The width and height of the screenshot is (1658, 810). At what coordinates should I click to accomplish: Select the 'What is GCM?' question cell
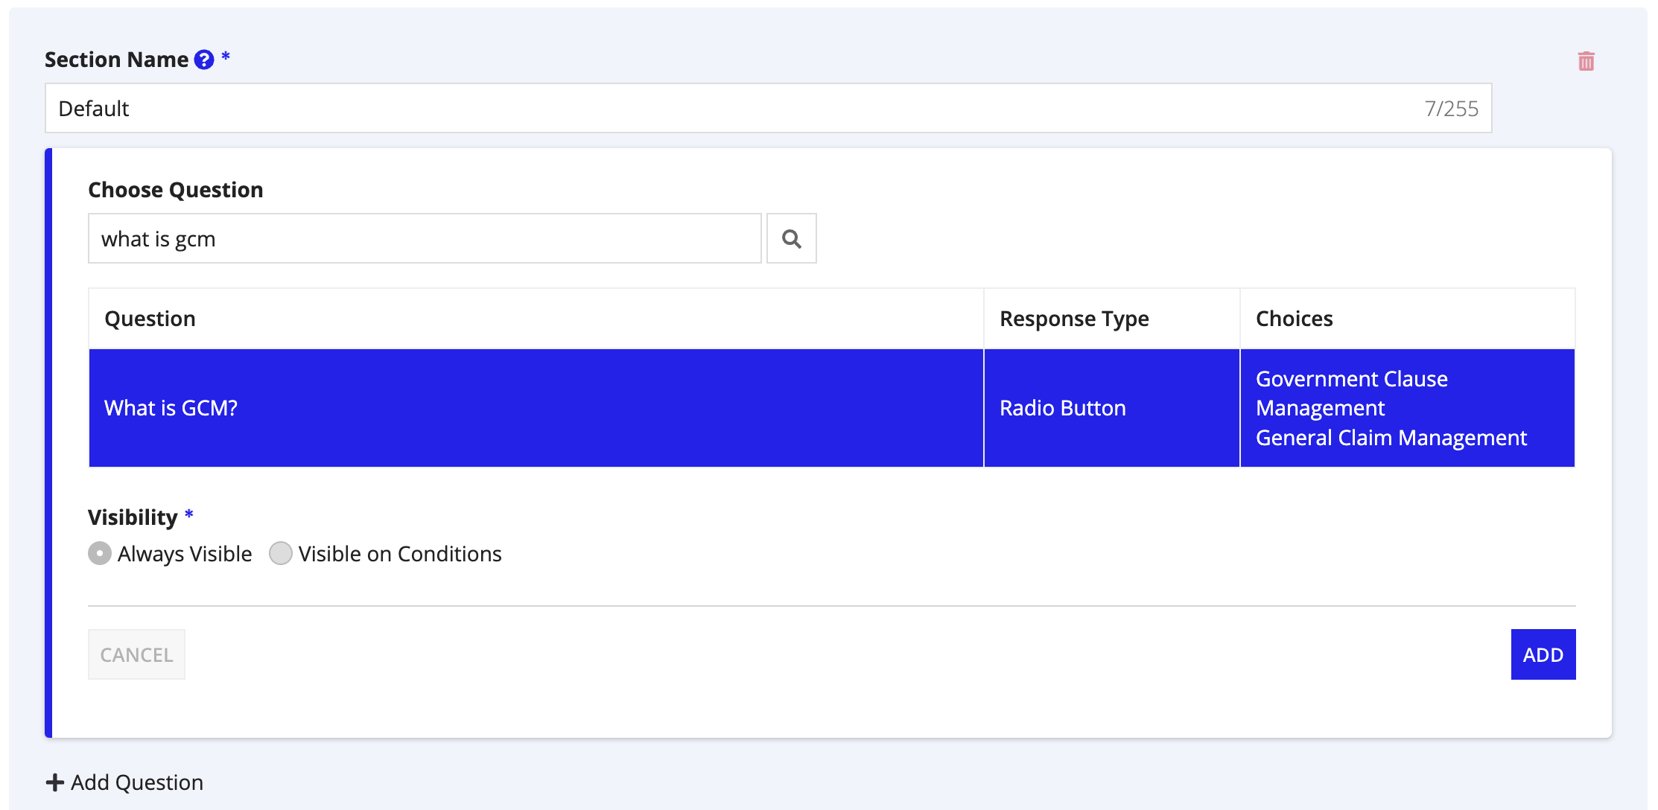click(x=536, y=408)
